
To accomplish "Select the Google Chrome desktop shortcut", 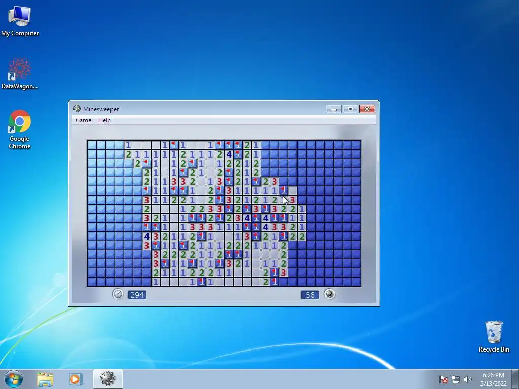I will click(x=20, y=130).
